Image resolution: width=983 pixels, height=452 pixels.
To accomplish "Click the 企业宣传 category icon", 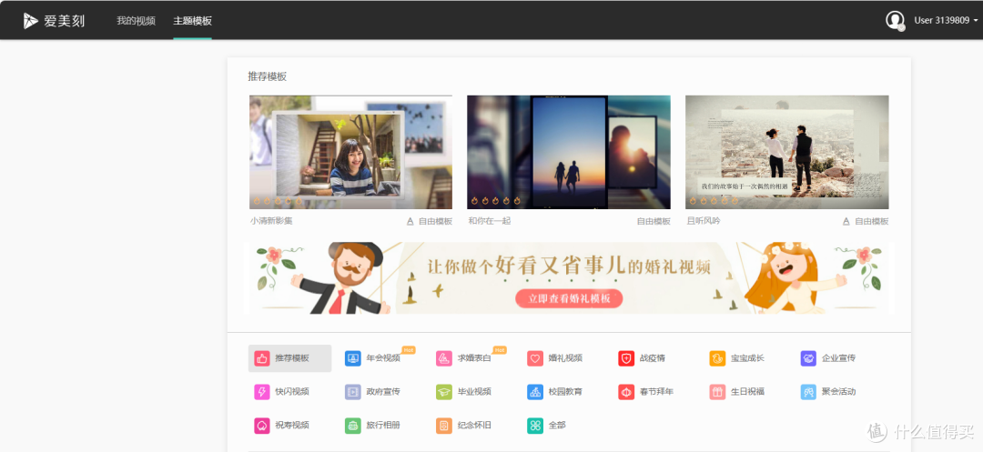I will click(808, 358).
